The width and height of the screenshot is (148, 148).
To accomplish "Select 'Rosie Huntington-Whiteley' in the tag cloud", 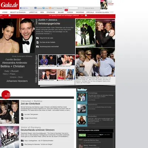I will [x=22, y=56].
